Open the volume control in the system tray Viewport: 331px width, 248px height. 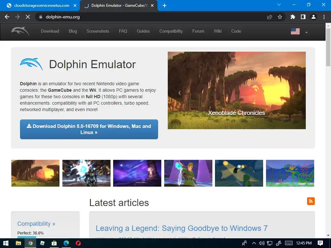(x=262, y=243)
